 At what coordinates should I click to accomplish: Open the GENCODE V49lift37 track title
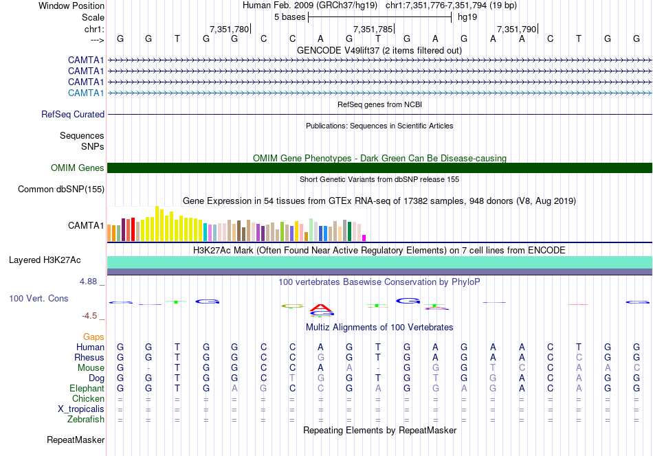coord(379,50)
